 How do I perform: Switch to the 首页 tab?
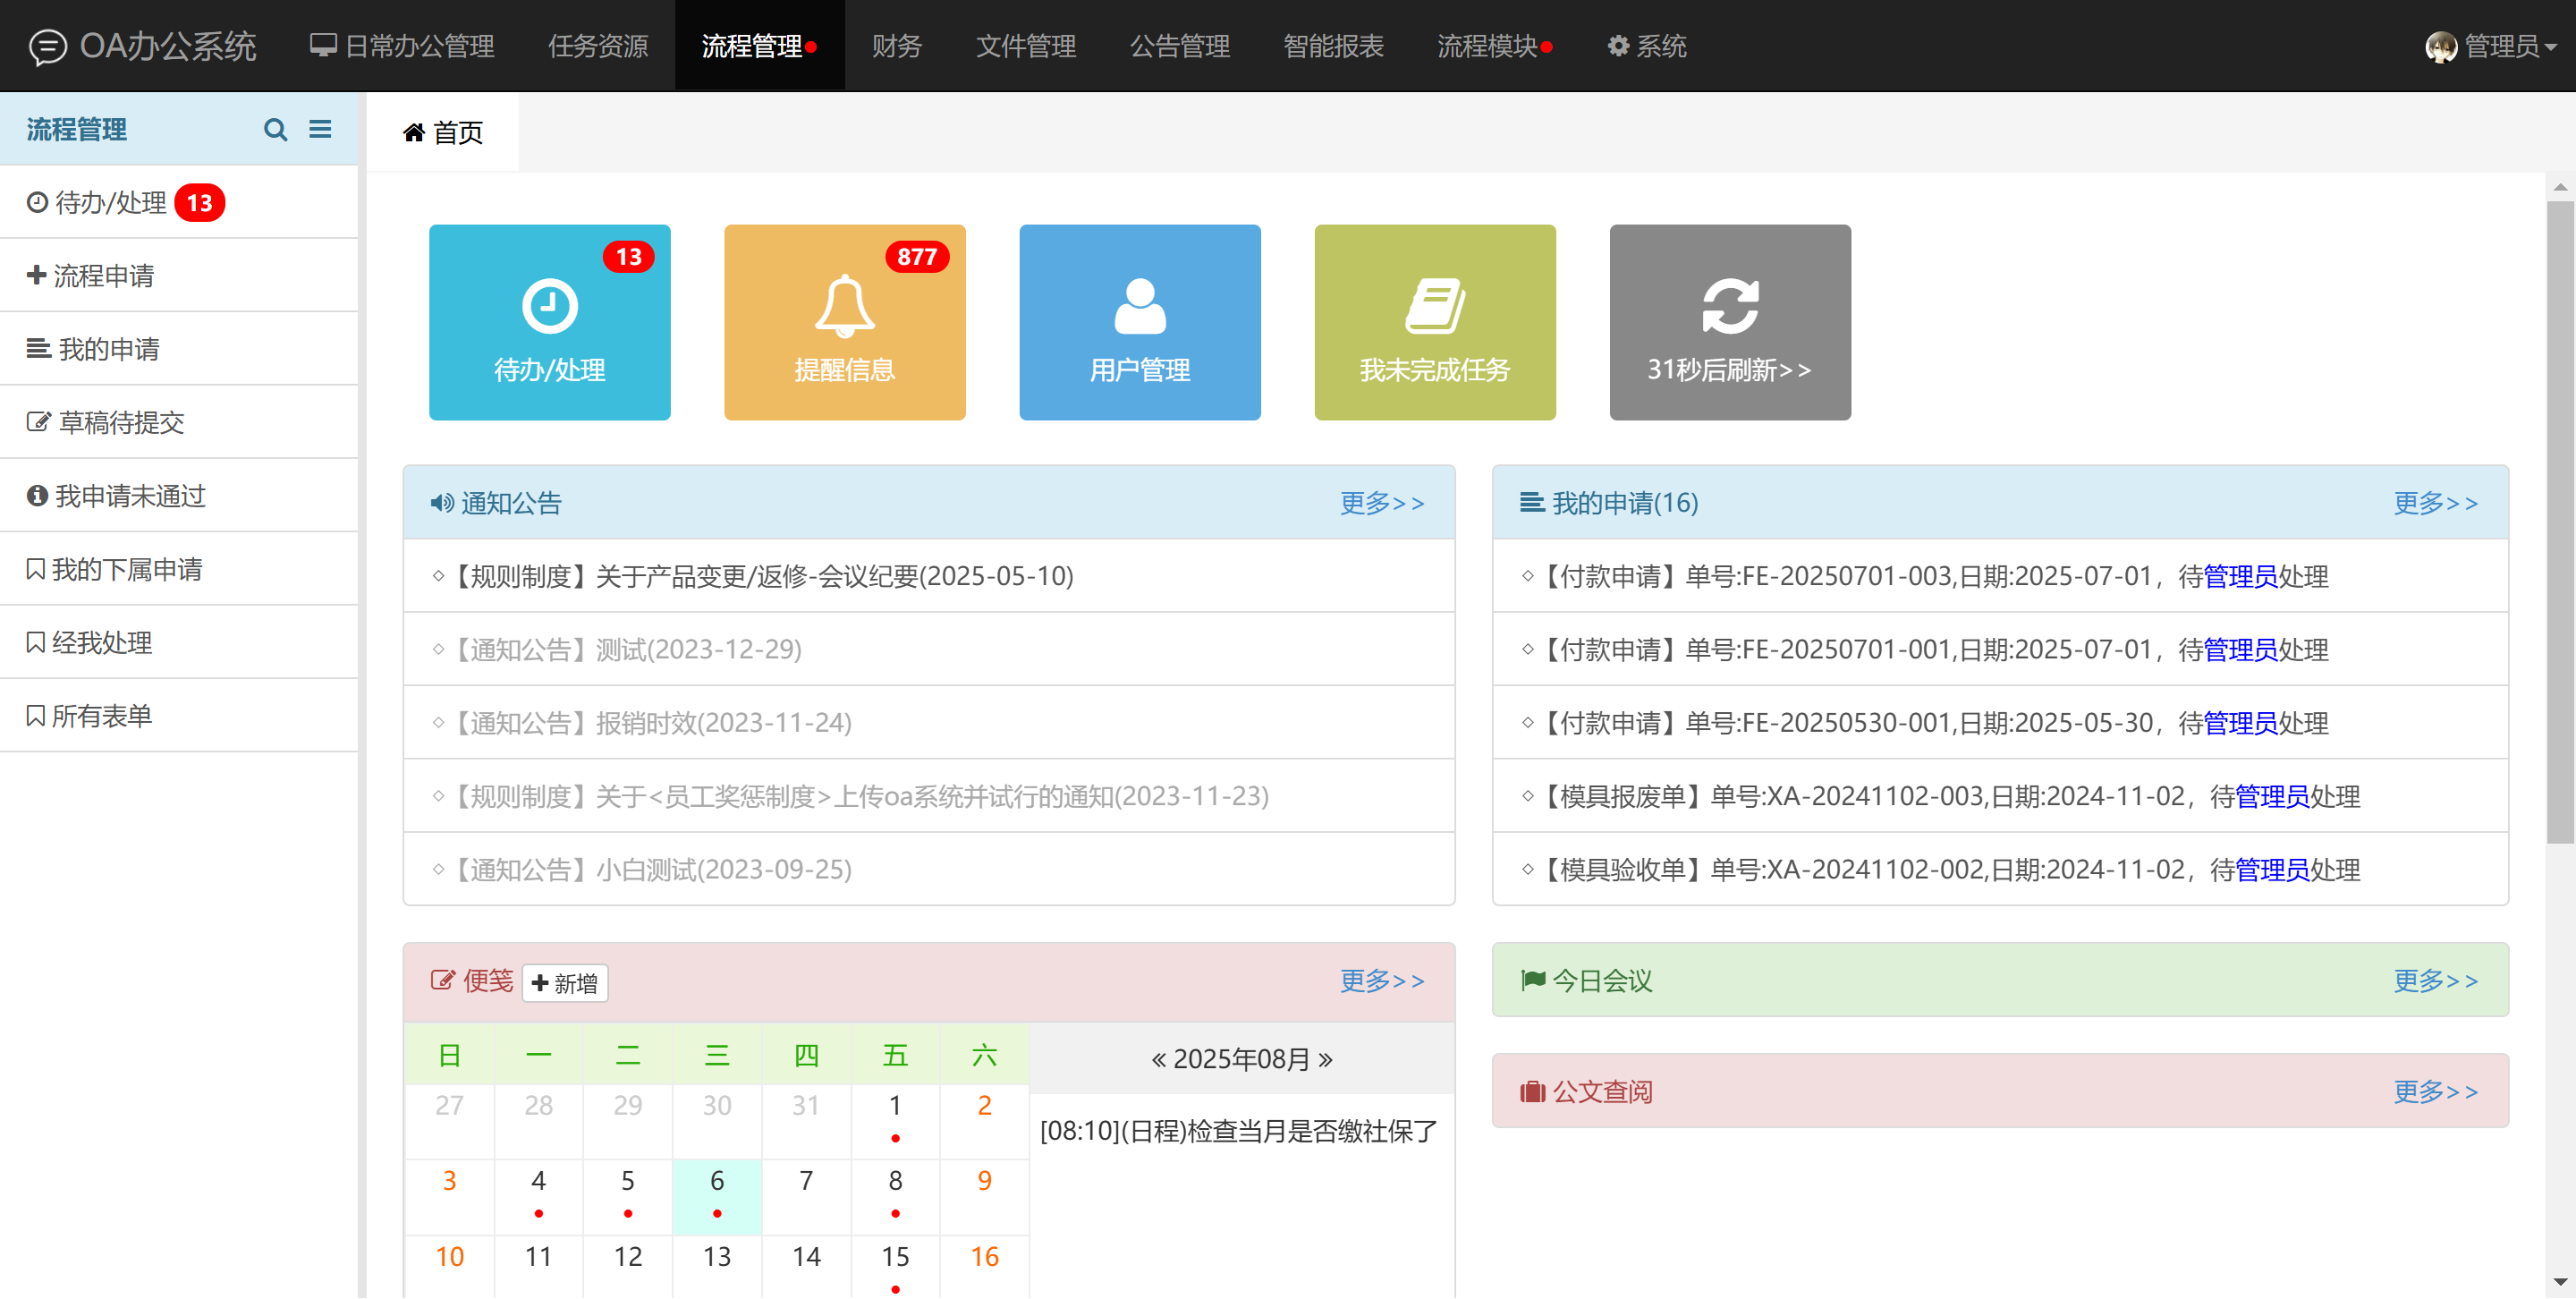point(443,132)
